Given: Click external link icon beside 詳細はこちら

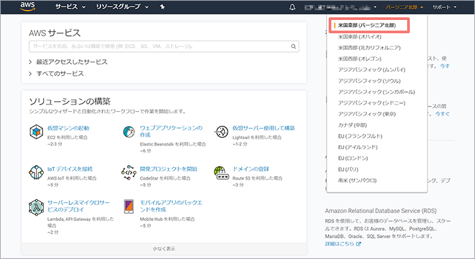Looking at the screenshot, I should point(359,244).
